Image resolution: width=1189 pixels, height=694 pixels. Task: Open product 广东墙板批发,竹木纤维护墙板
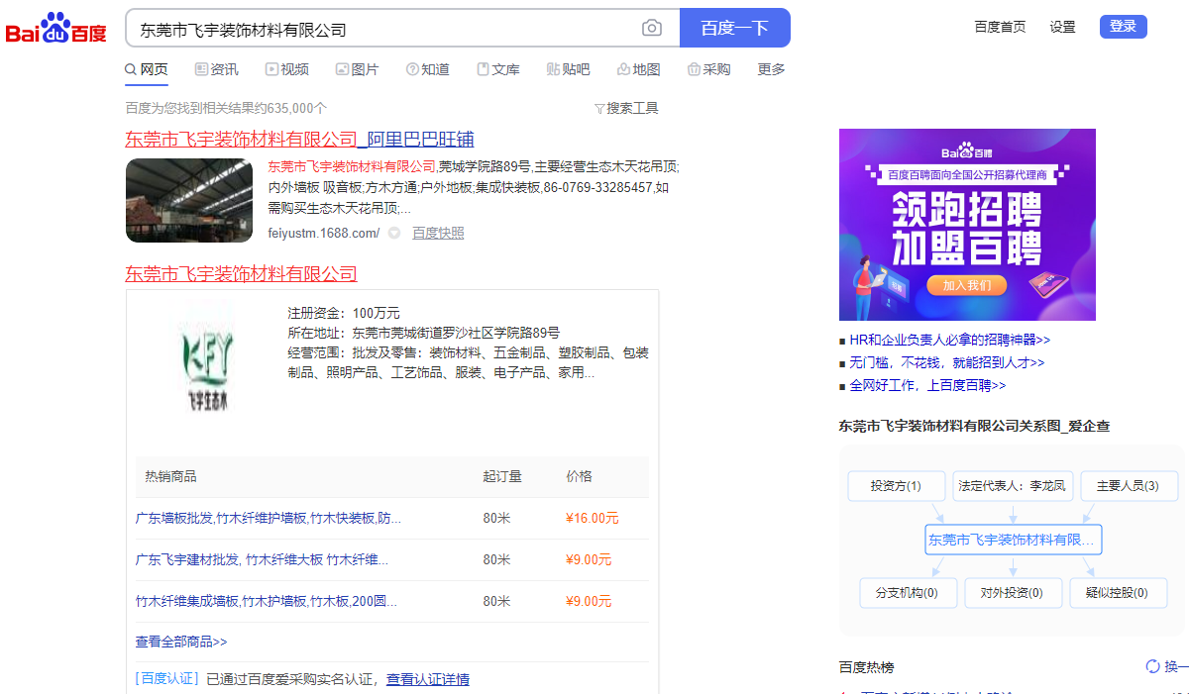pyautogui.click(x=269, y=518)
